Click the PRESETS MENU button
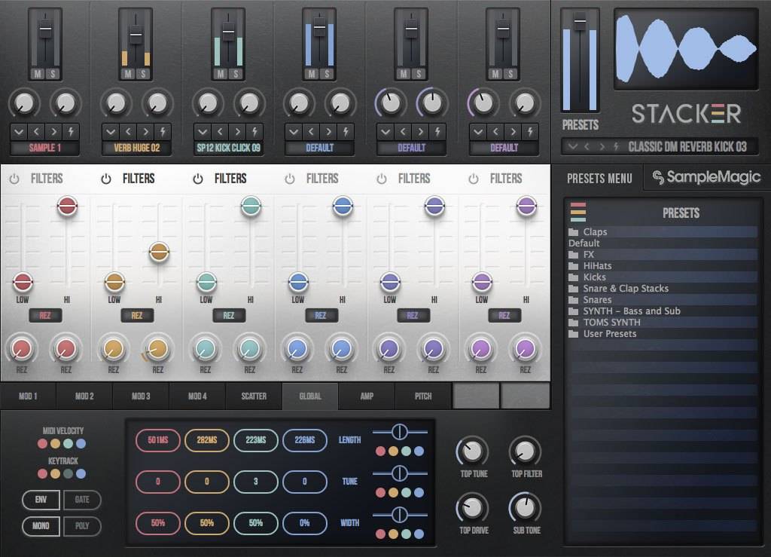The image size is (771, 557). pos(599,179)
